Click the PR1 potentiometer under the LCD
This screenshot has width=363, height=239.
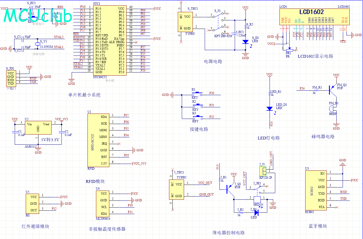pos(289,50)
